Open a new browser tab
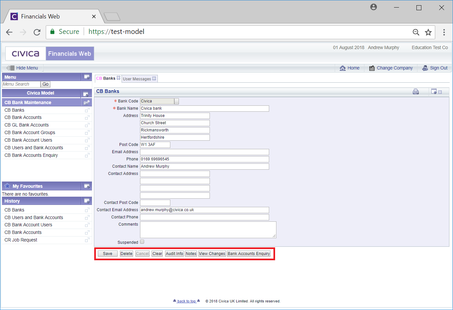Screen dimensions: 453x310 (112, 16)
